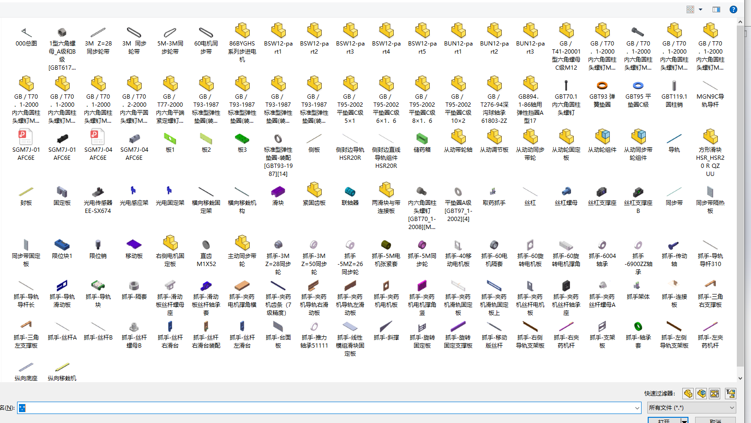
Task: Select the BUN12-part2 file icon
Action: click(494, 31)
